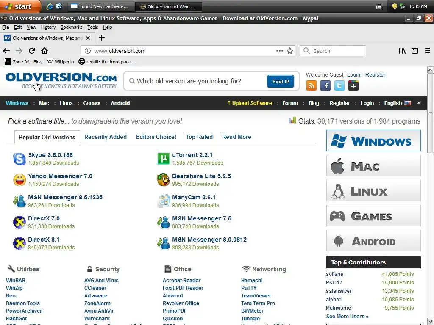The image size is (434, 325).
Task: Go back using the browser back arrow
Action: pyautogui.click(x=6, y=51)
